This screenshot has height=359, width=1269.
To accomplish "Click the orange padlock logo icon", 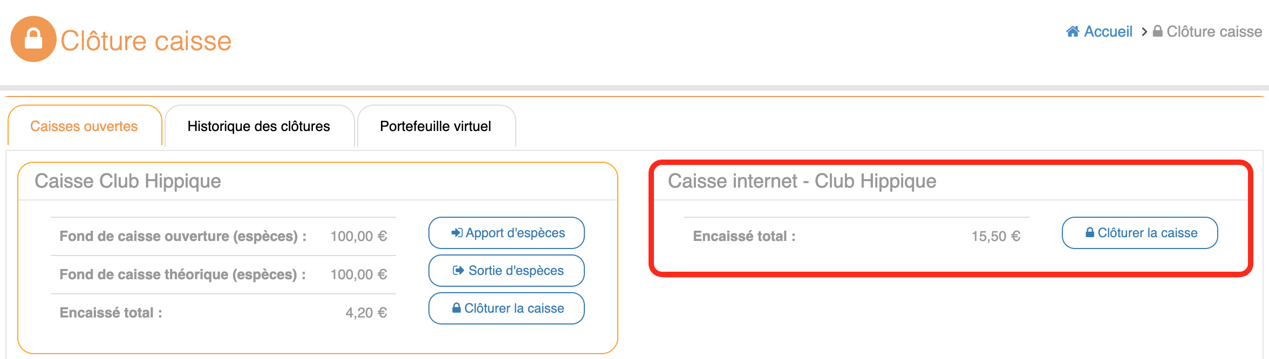I will tap(33, 39).
